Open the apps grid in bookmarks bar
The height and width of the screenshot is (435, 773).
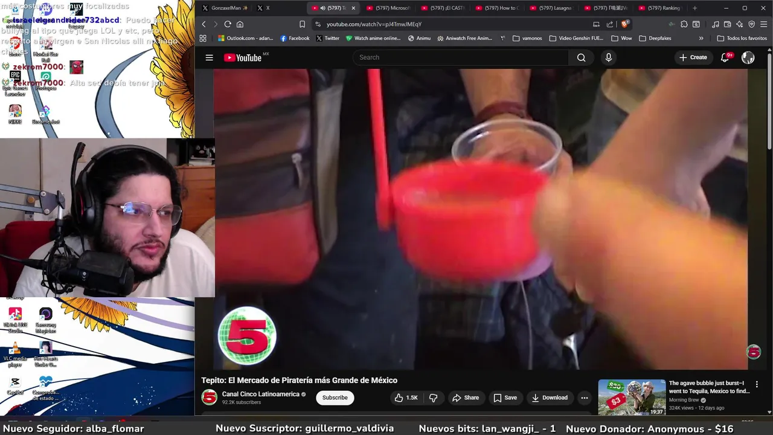coord(203,38)
